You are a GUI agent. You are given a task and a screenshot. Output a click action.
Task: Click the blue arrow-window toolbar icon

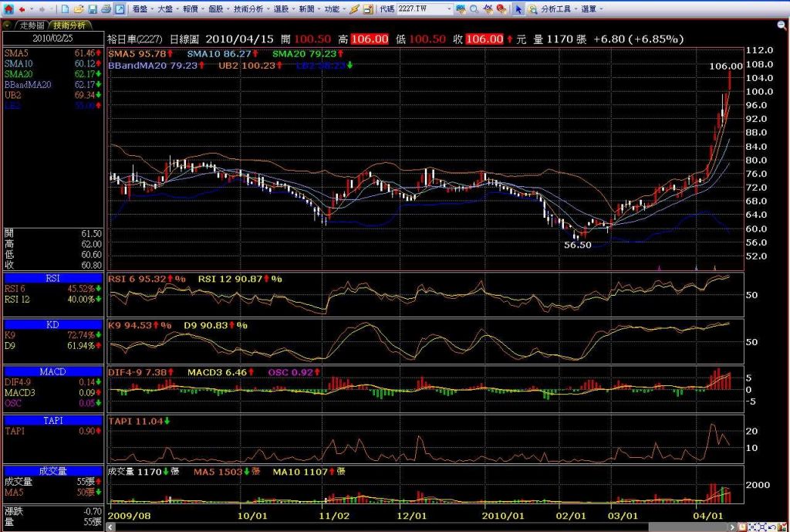[x=120, y=9]
